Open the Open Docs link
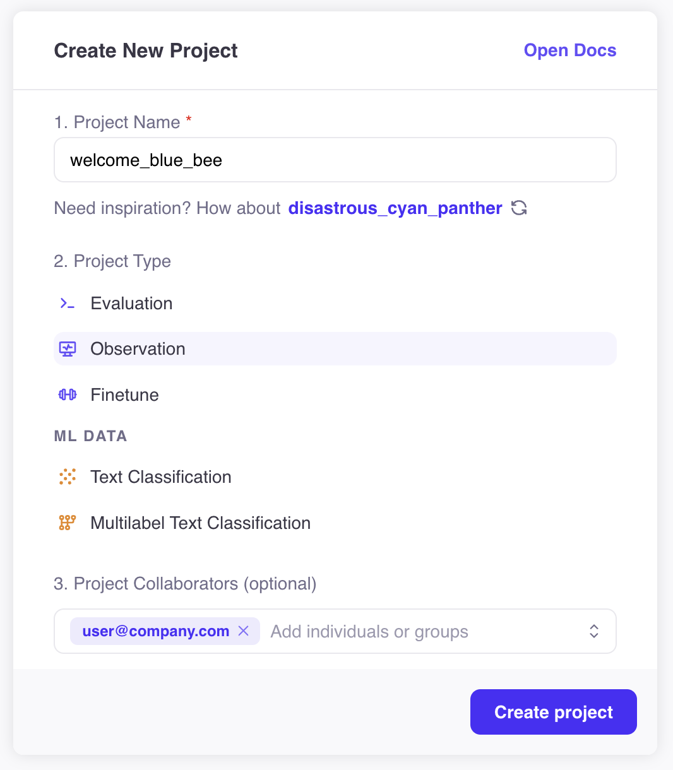673x770 pixels. pos(570,50)
